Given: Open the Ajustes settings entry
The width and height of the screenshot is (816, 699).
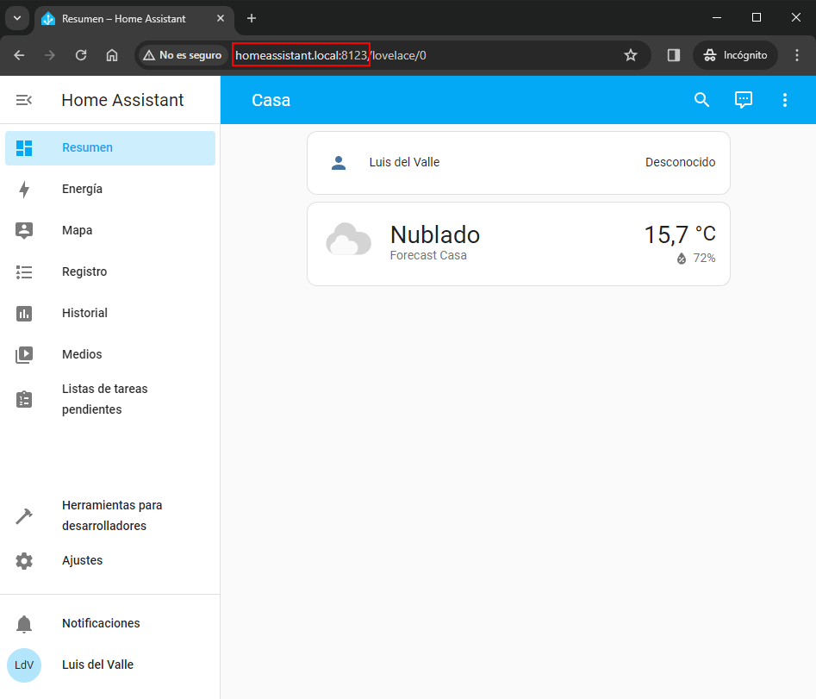Looking at the screenshot, I should click(110, 560).
